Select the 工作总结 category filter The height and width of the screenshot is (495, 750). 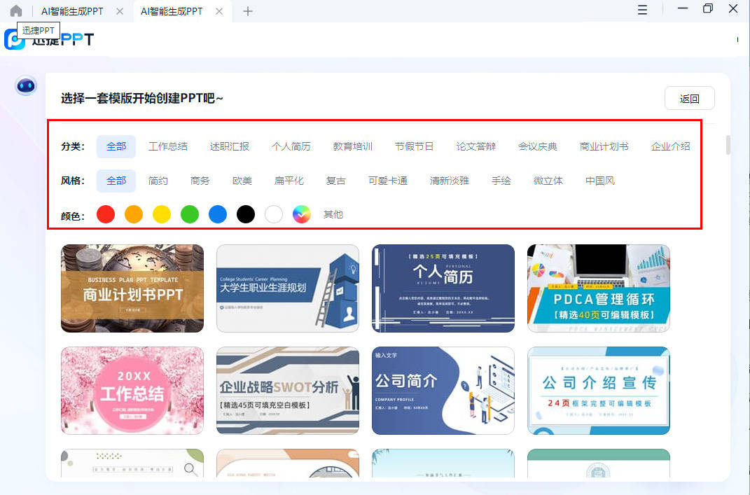(x=168, y=146)
